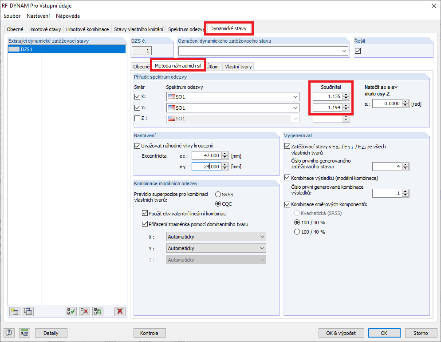
Task: Open the Útlum sub-tab
Action: (x=213, y=67)
